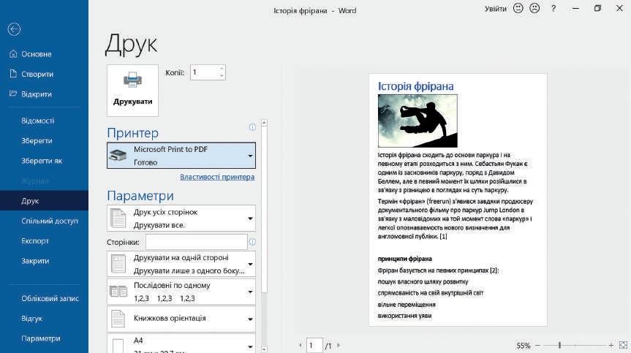
Task: Click the current page number field
Action: 314,345
